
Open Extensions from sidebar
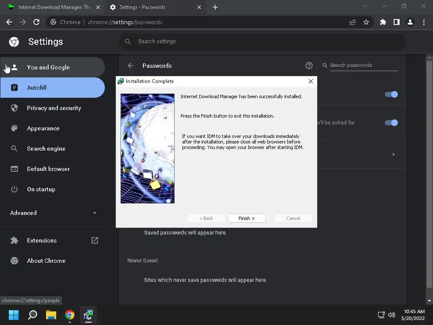52,240
